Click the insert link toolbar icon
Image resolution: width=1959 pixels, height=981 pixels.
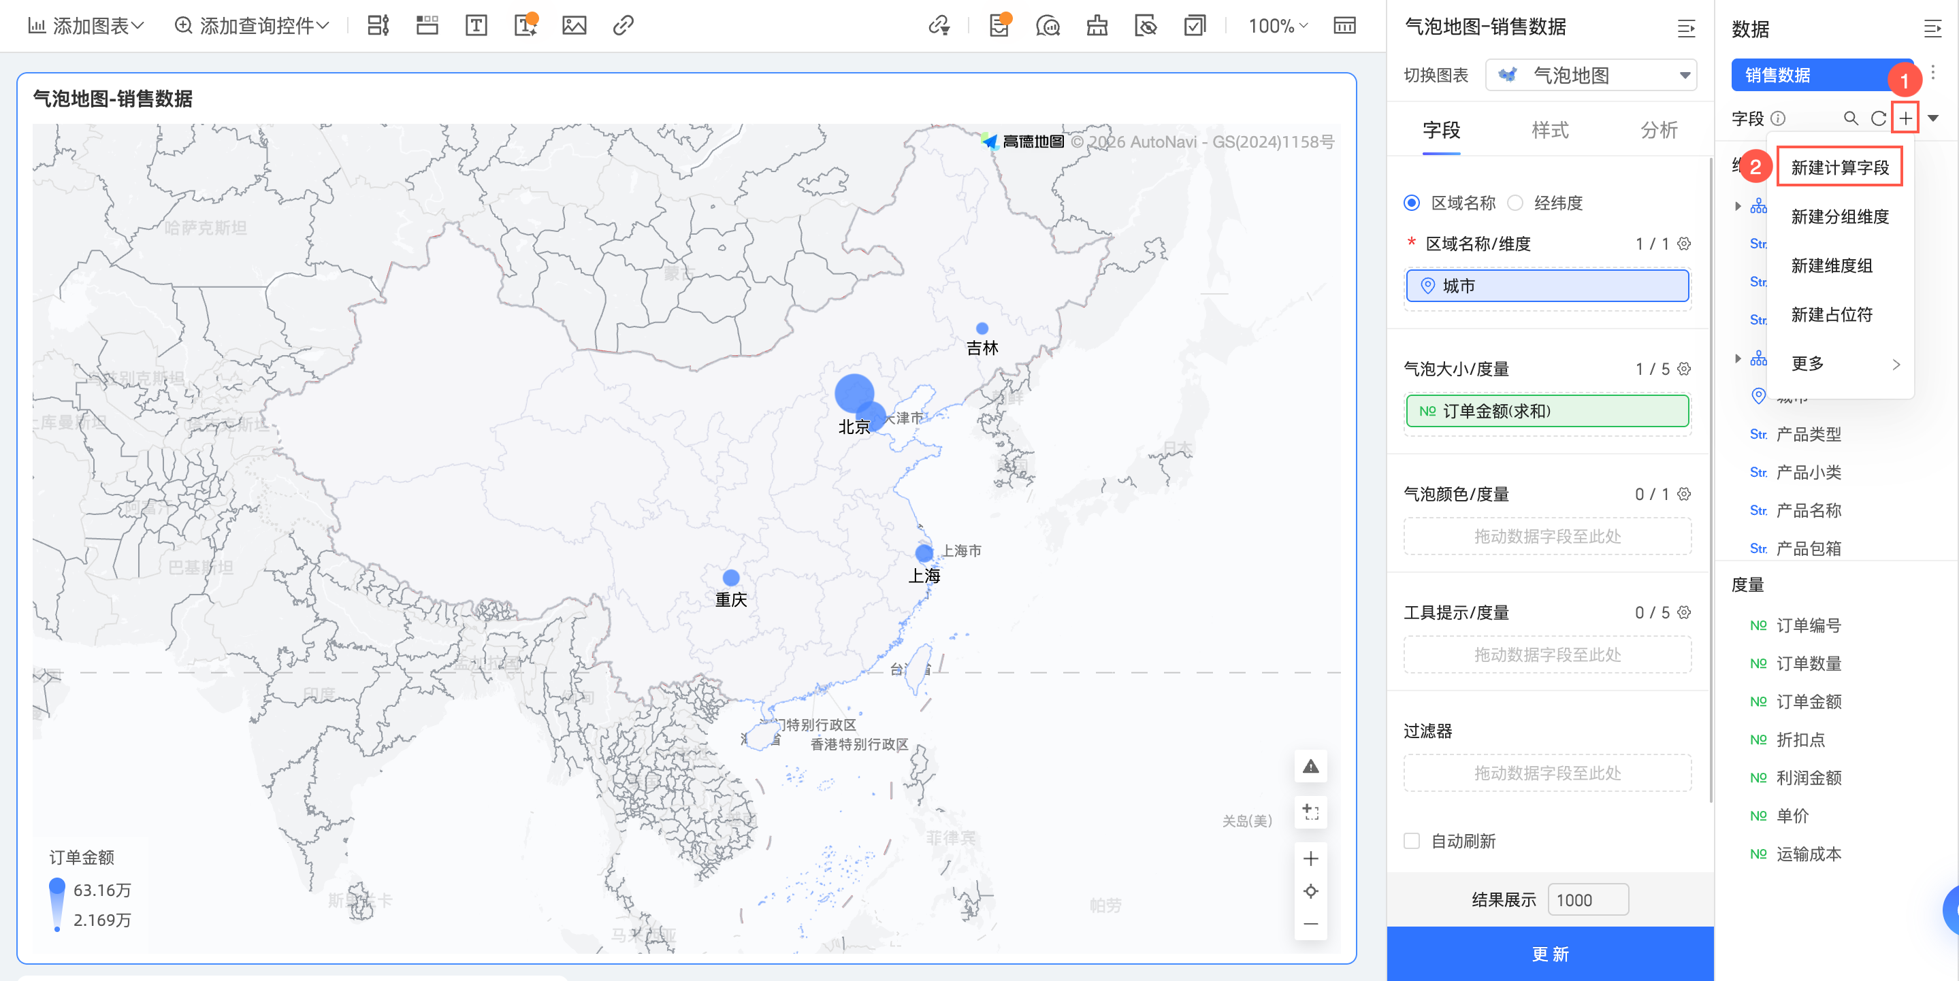point(623,26)
